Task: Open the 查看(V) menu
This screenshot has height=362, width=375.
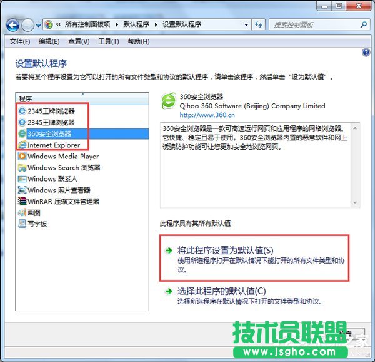Action: coord(79,42)
